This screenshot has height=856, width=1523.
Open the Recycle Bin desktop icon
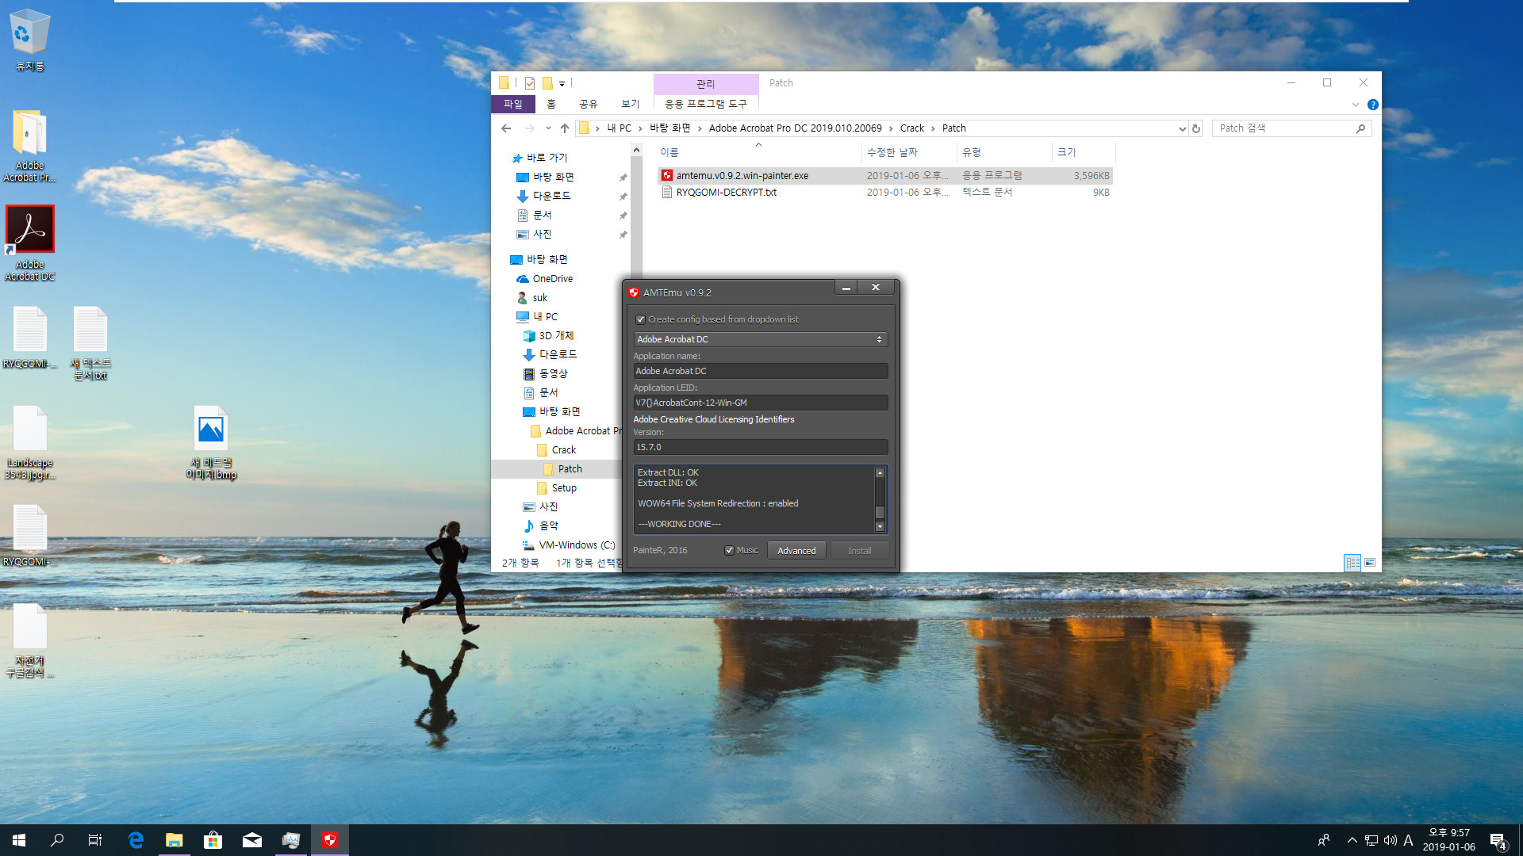tap(30, 40)
